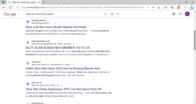Viewport: 196px width, 104px height.
Task: Clear the search box text
Action: [106, 14]
